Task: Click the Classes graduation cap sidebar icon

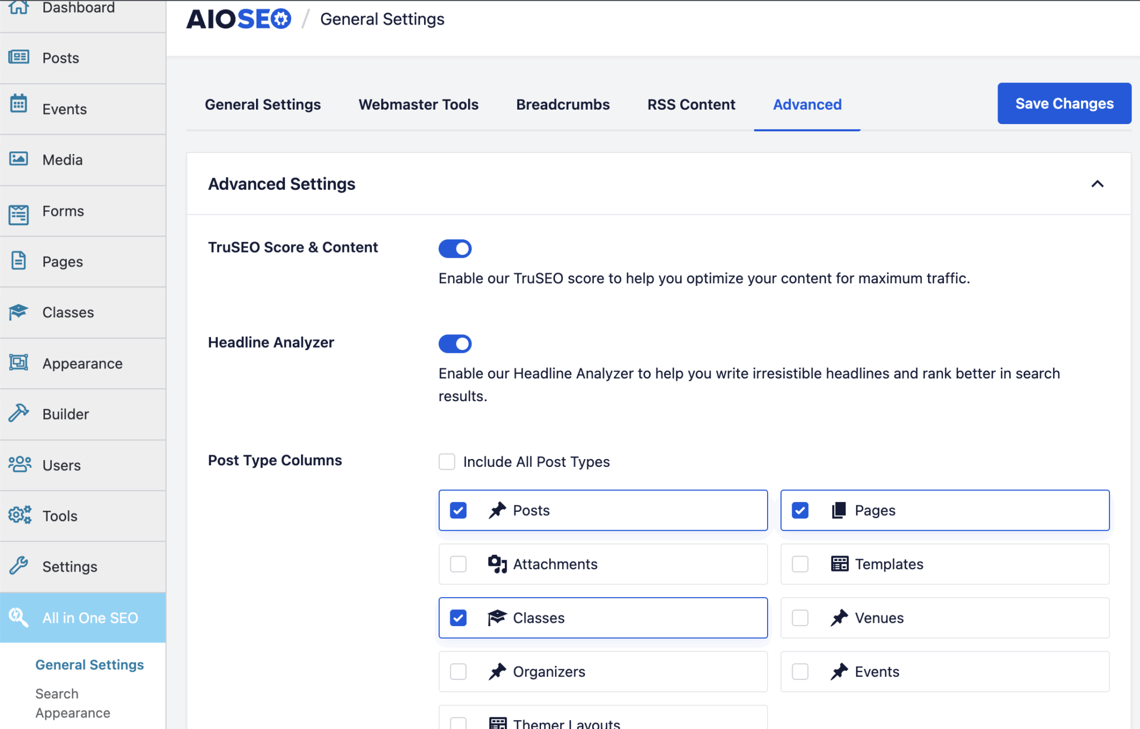Action: (19, 312)
